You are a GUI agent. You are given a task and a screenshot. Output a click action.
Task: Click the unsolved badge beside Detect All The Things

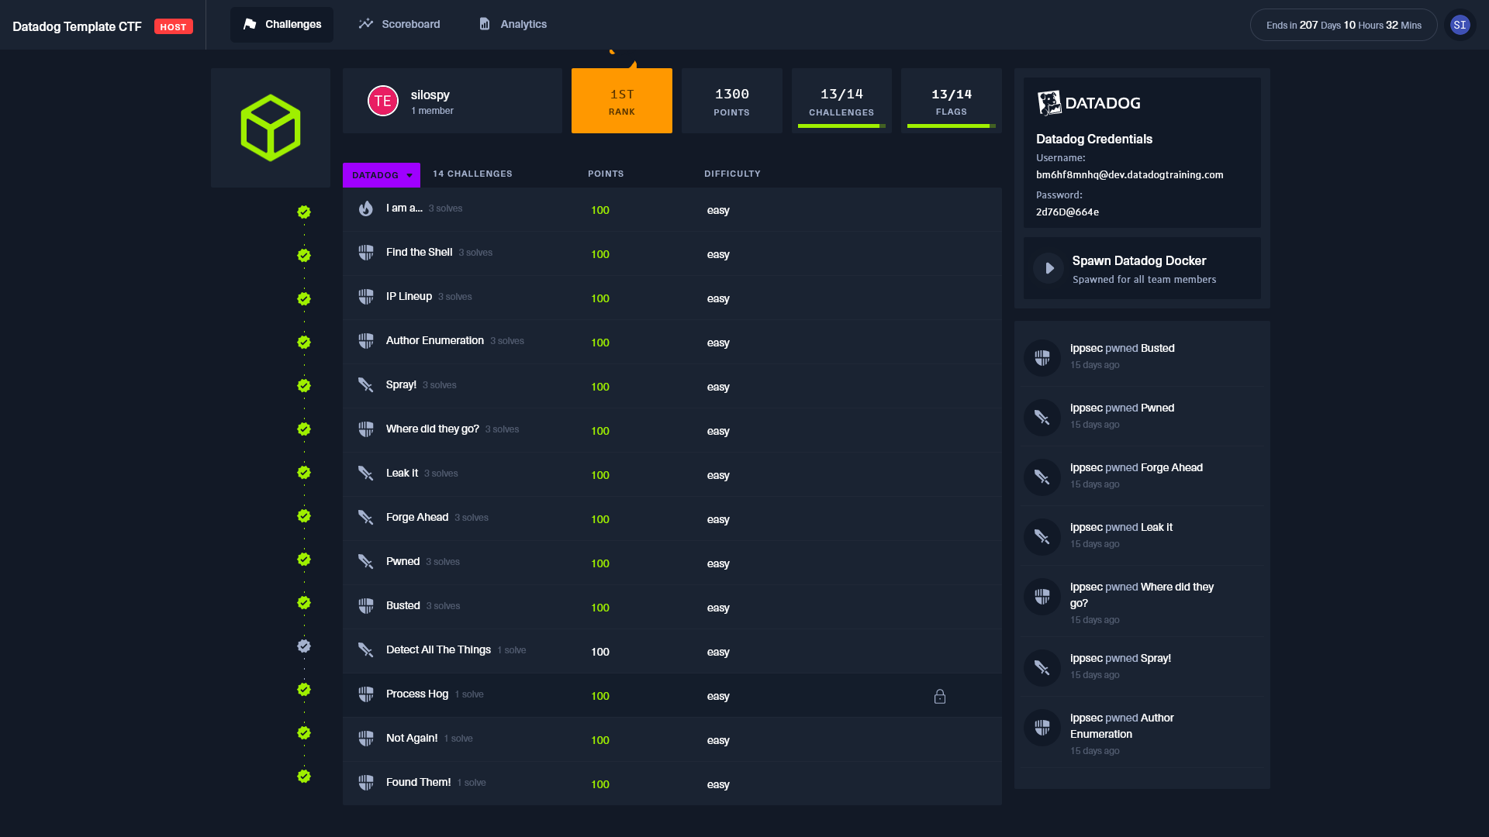(x=303, y=646)
